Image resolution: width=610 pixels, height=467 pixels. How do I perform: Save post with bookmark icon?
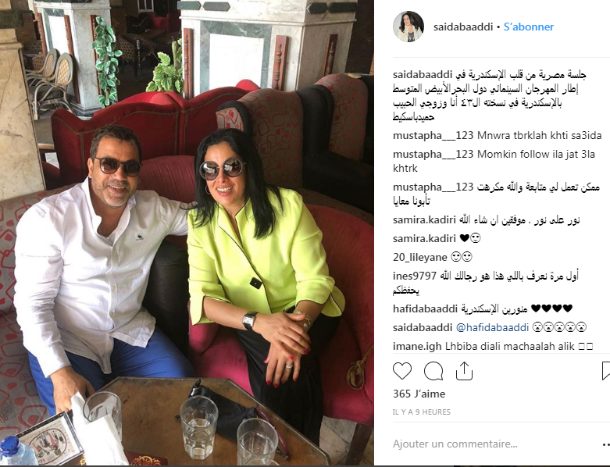[606, 371]
